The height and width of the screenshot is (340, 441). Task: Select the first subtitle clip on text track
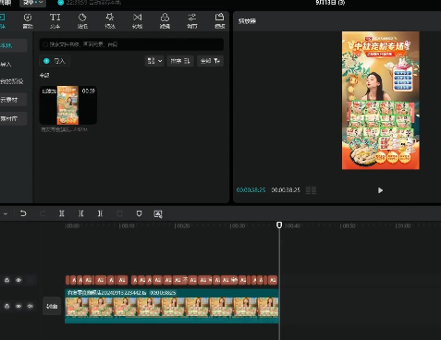pos(67,280)
